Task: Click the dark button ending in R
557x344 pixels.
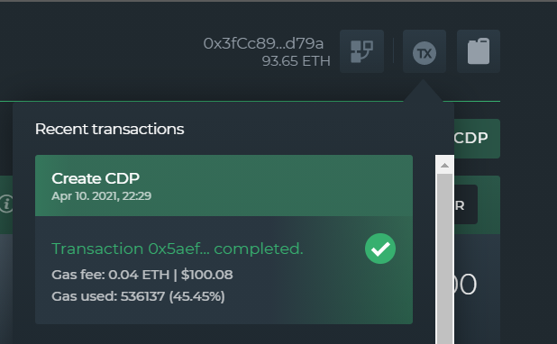Action: click(x=466, y=204)
